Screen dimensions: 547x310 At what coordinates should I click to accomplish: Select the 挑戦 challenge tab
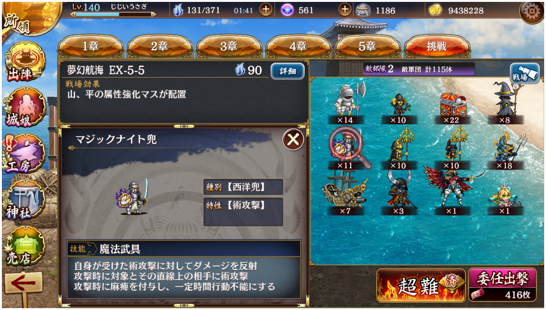coord(437,47)
